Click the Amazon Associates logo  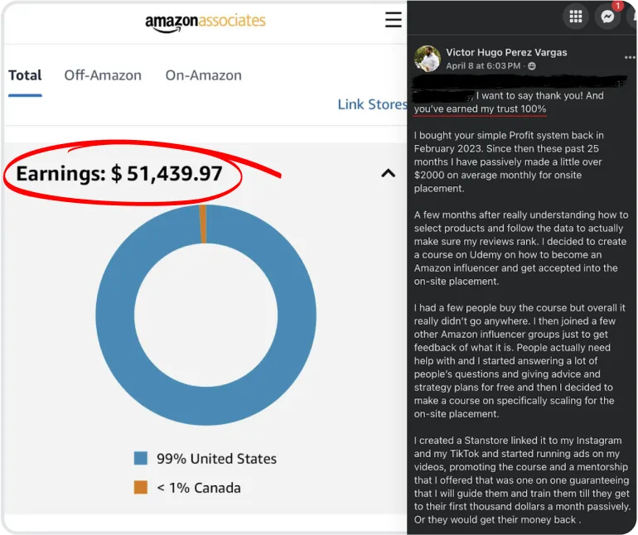205,22
